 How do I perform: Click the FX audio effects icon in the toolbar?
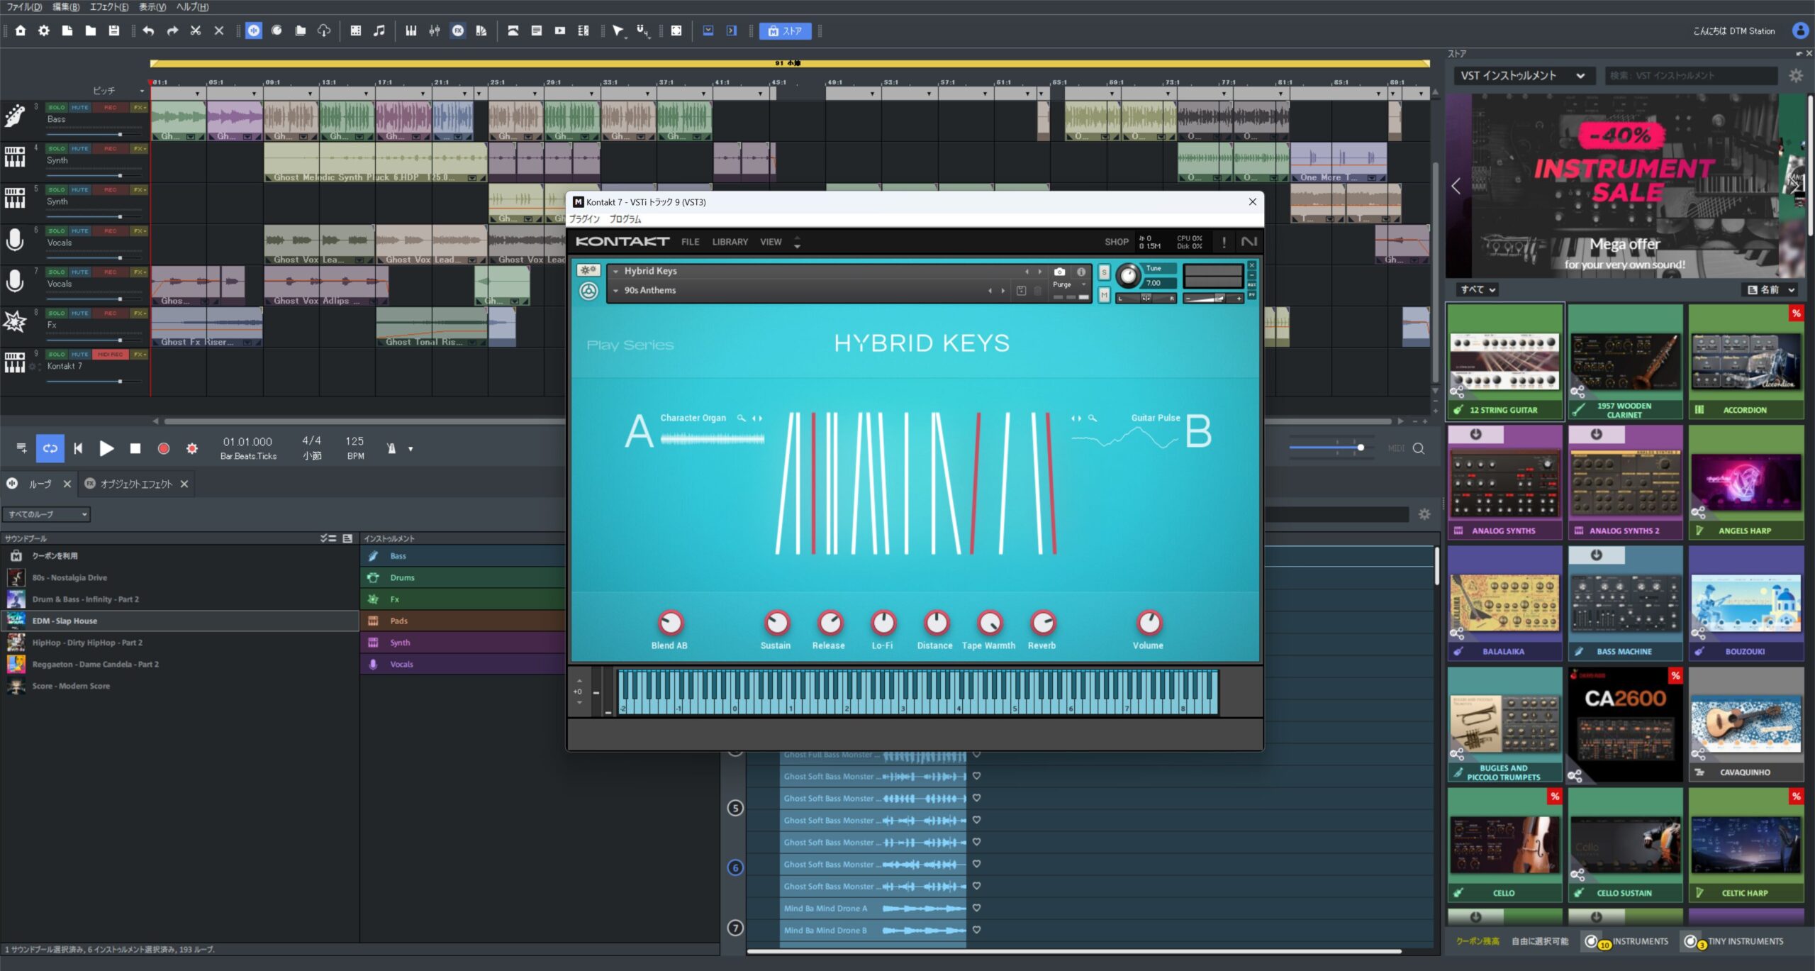tap(459, 30)
